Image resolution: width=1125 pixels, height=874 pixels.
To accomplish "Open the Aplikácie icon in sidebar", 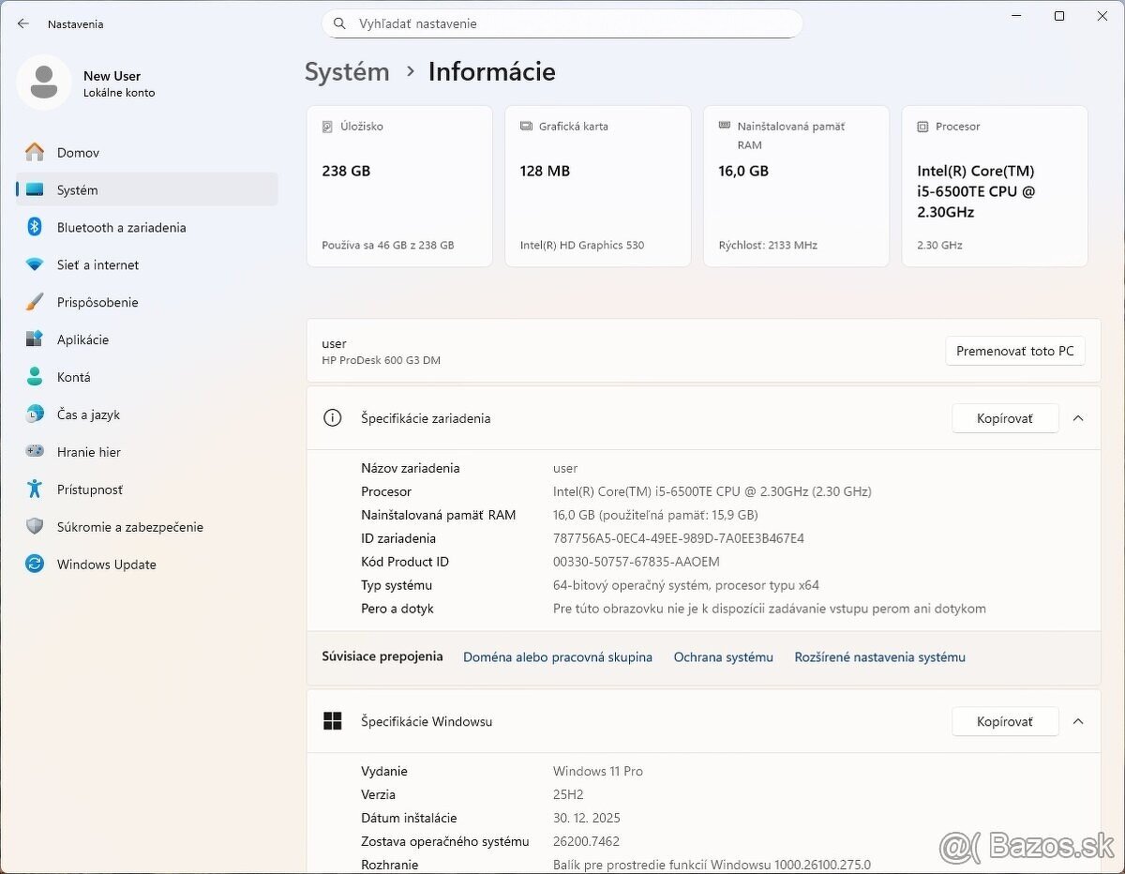I will point(35,339).
